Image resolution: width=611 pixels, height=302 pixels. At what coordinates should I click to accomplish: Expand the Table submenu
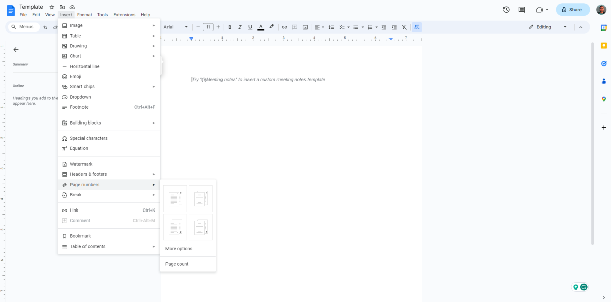(109, 36)
